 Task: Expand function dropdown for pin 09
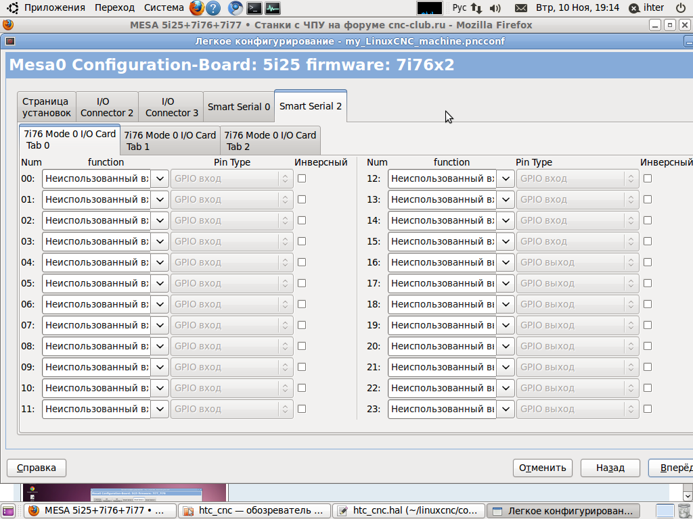point(160,367)
